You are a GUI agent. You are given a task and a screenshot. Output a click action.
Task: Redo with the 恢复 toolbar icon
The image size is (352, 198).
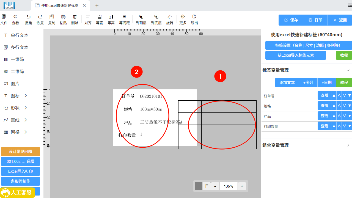pyautogui.click(x=40, y=20)
